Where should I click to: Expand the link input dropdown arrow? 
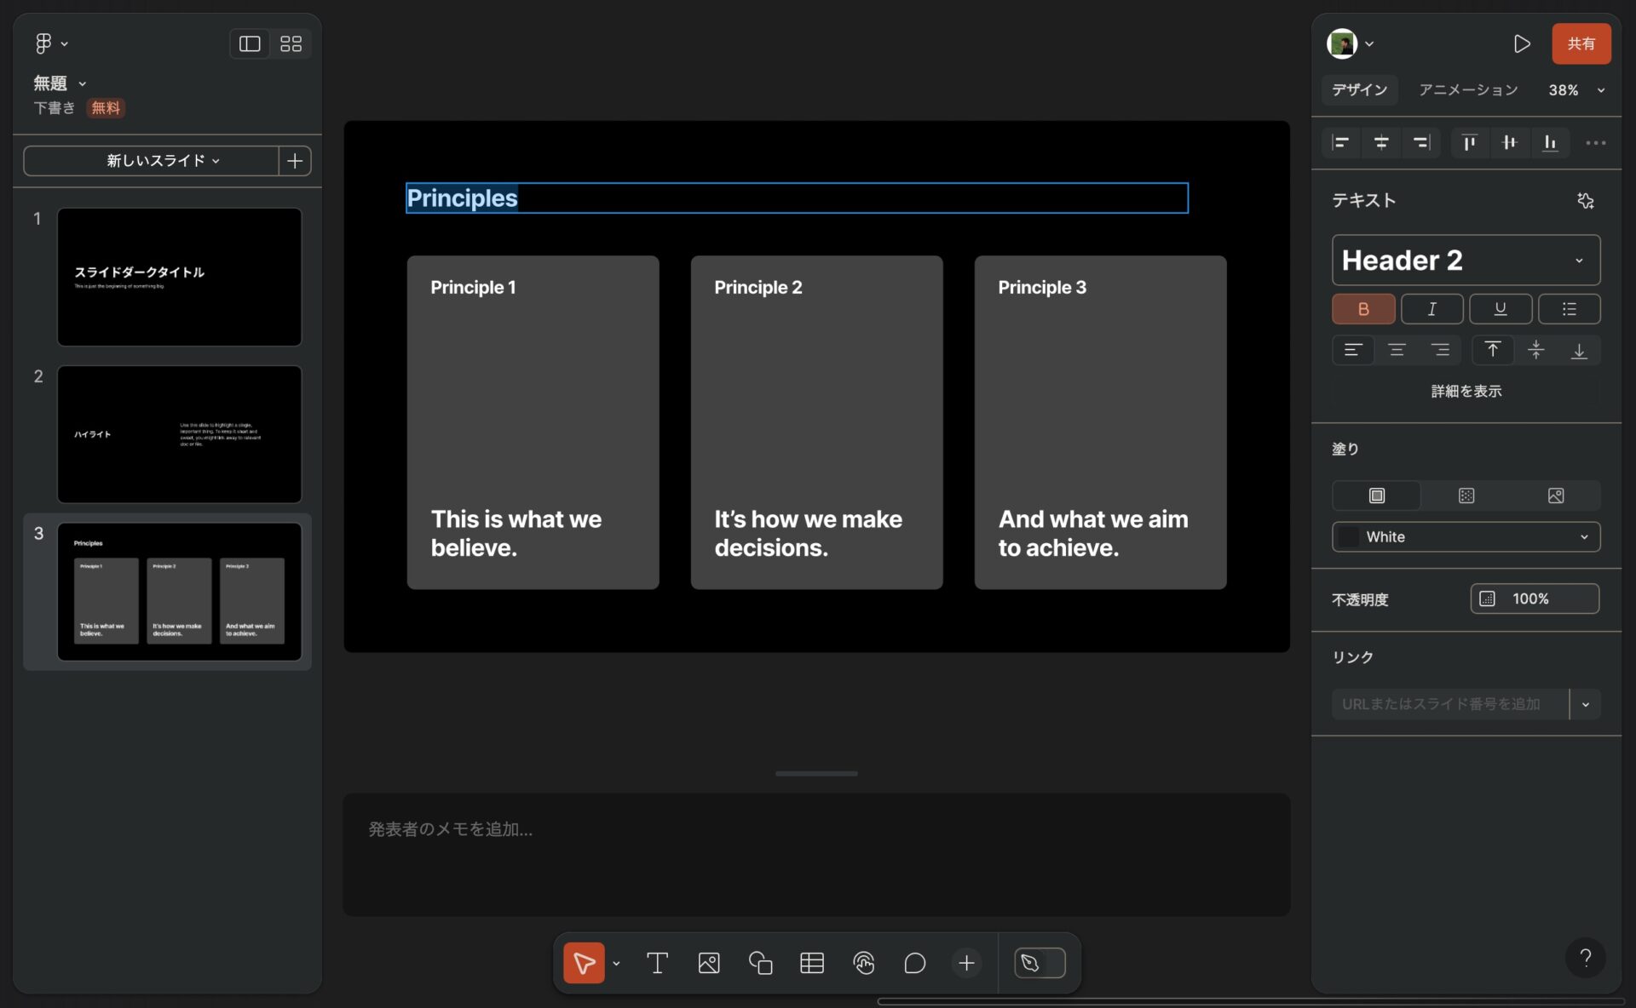click(x=1585, y=704)
